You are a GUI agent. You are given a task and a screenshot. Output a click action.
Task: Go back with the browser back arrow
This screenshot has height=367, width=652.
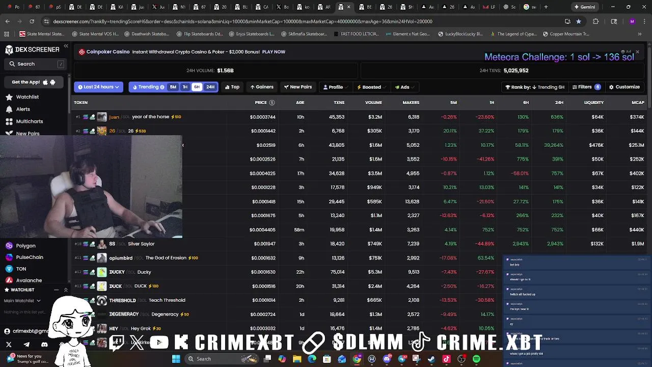[x=7, y=21]
